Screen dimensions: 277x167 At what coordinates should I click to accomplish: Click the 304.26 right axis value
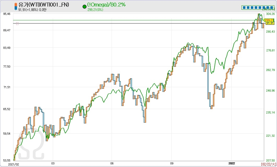click(270, 14)
